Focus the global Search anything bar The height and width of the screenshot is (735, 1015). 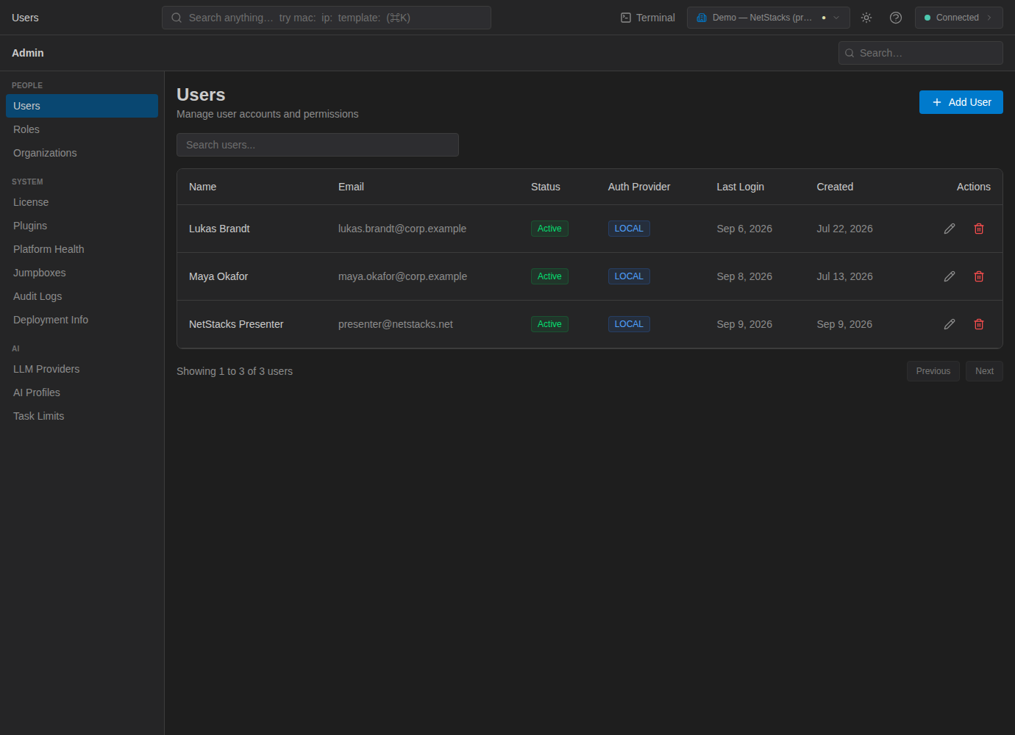tap(327, 18)
